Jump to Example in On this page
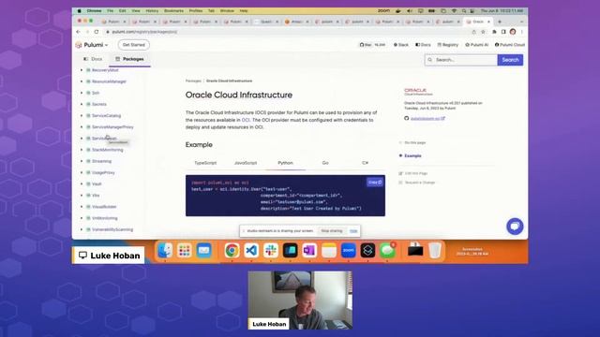Image resolution: width=600 pixels, height=337 pixels. click(412, 156)
